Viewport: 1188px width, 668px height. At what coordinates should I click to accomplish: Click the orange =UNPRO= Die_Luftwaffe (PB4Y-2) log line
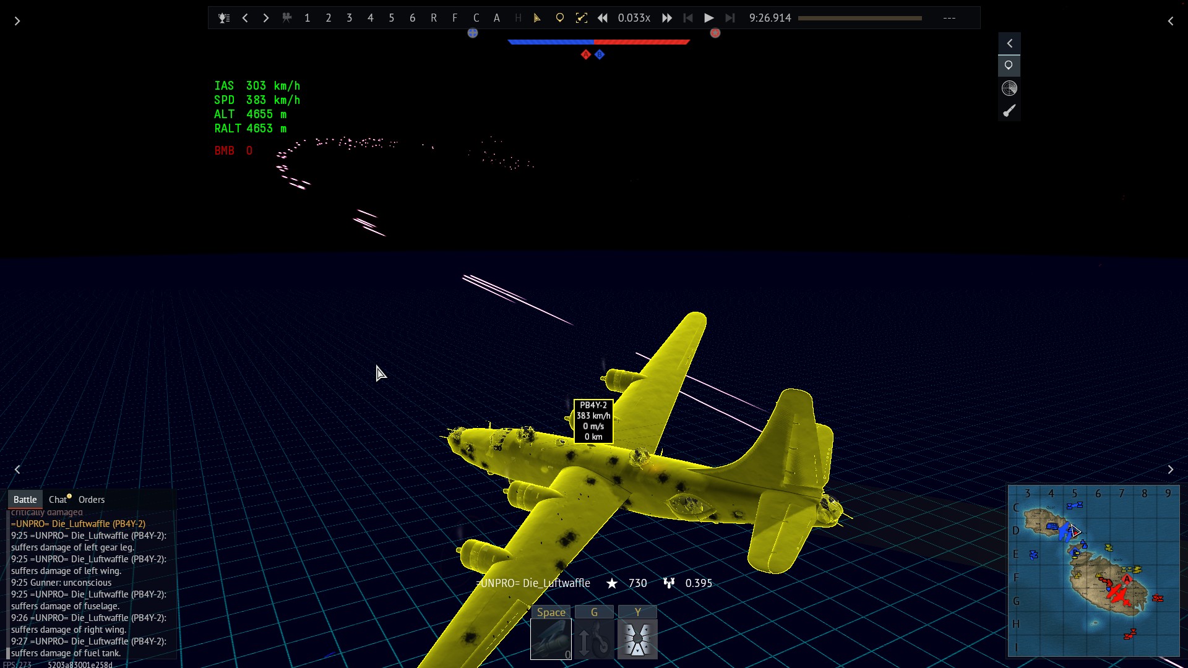tap(79, 524)
